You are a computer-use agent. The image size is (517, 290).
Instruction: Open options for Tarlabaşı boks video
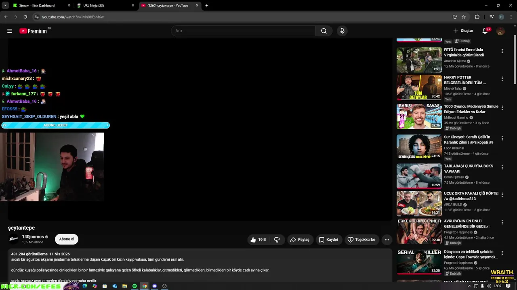point(502,167)
